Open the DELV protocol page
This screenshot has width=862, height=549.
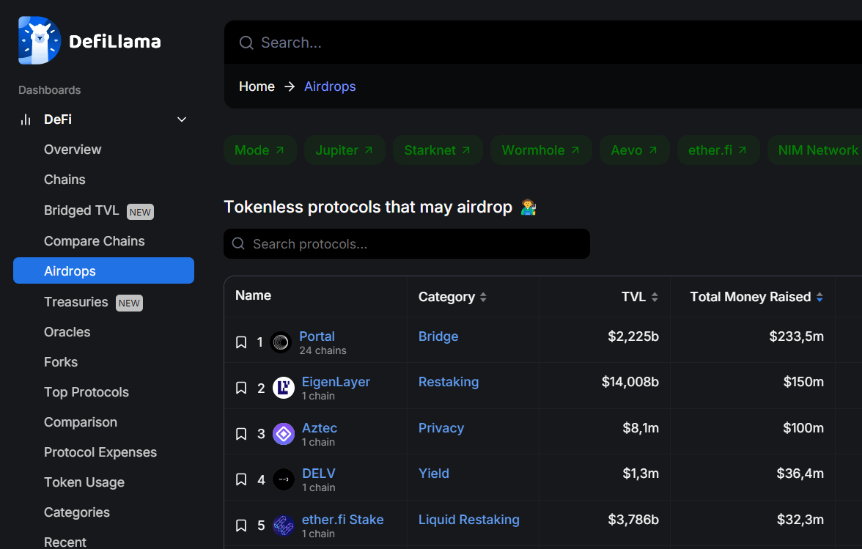[x=319, y=474]
